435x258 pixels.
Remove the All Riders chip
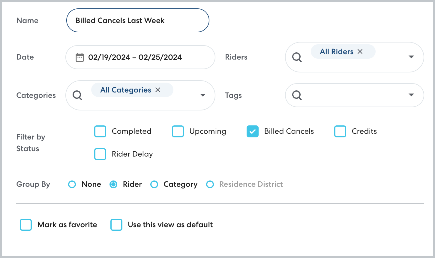coord(360,51)
